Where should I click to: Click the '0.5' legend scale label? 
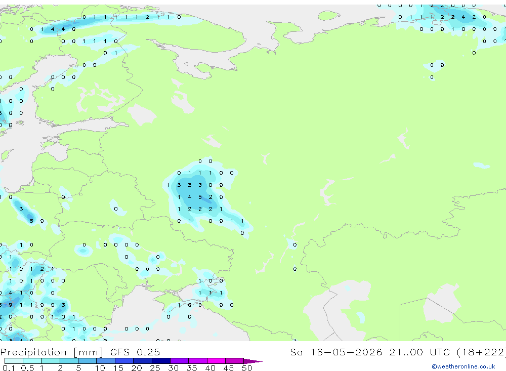[27, 368]
